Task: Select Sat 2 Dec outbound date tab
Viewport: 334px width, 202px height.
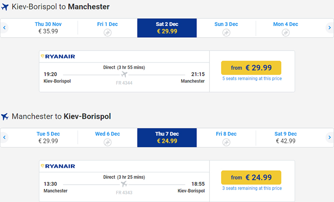Action: [167, 28]
